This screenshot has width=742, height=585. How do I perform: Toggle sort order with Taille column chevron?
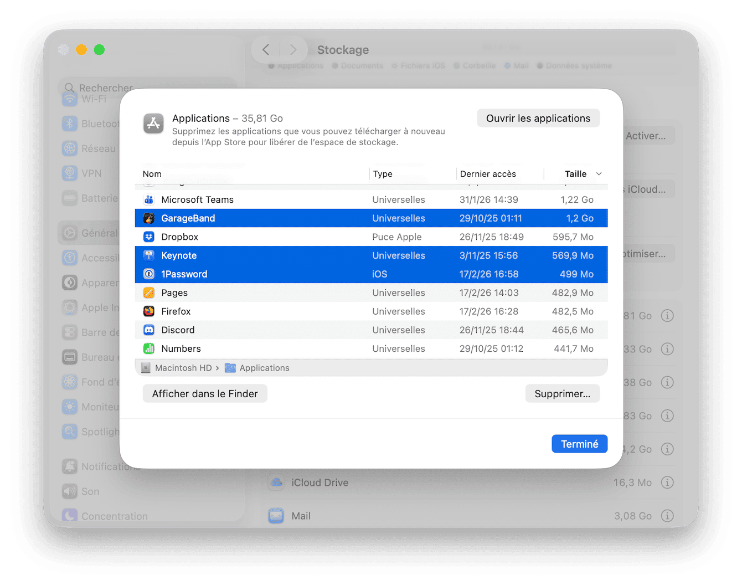point(599,174)
